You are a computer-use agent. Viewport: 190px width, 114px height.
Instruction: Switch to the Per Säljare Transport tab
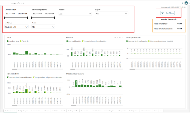pyautogui.click(x=23, y=111)
